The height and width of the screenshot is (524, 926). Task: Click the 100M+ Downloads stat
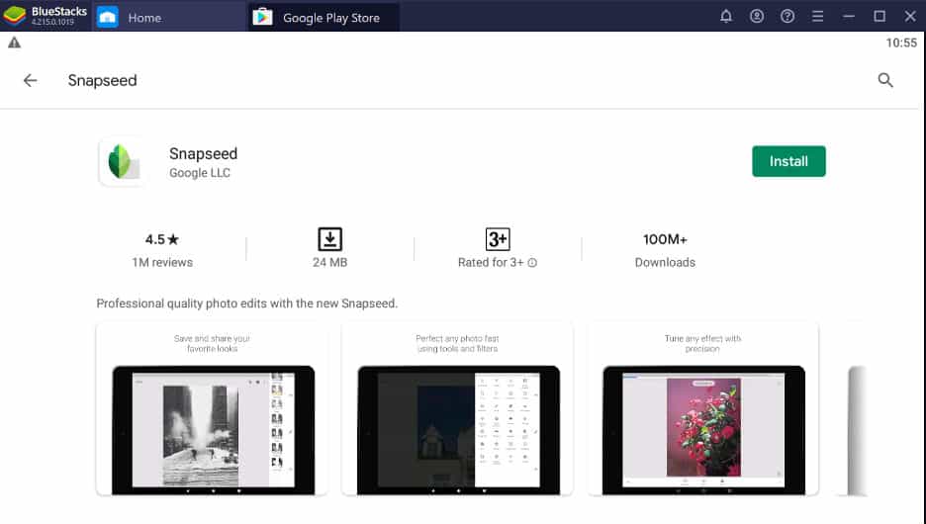click(x=665, y=250)
